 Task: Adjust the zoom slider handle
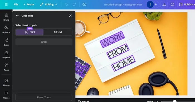175,101
